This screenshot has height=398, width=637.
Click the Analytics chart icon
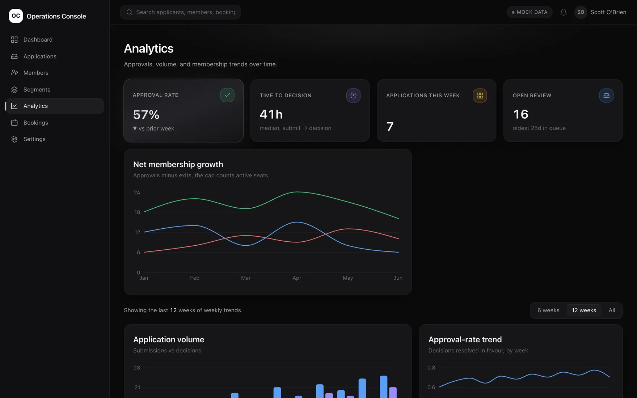(14, 106)
